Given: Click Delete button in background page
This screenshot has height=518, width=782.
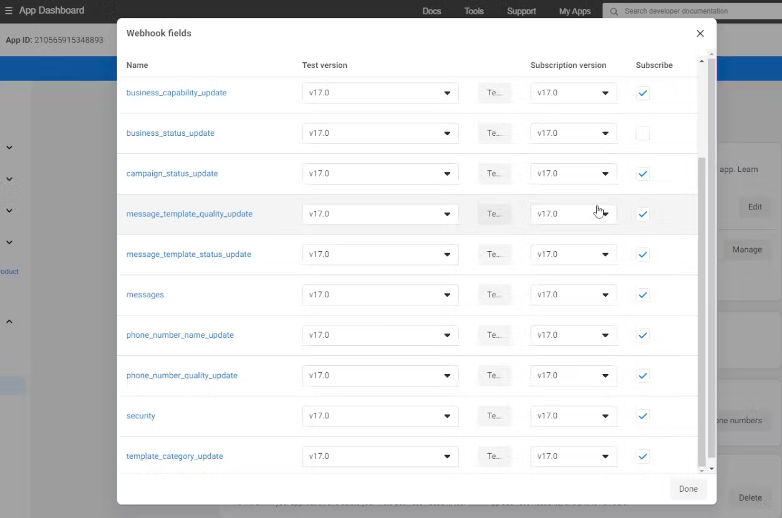Looking at the screenshot, I should (x=750, y=497).
